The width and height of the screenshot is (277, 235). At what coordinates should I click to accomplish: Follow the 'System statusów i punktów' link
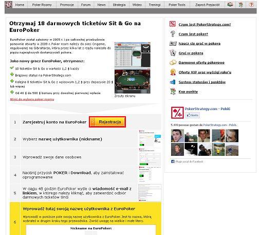(x=202, y=82)
